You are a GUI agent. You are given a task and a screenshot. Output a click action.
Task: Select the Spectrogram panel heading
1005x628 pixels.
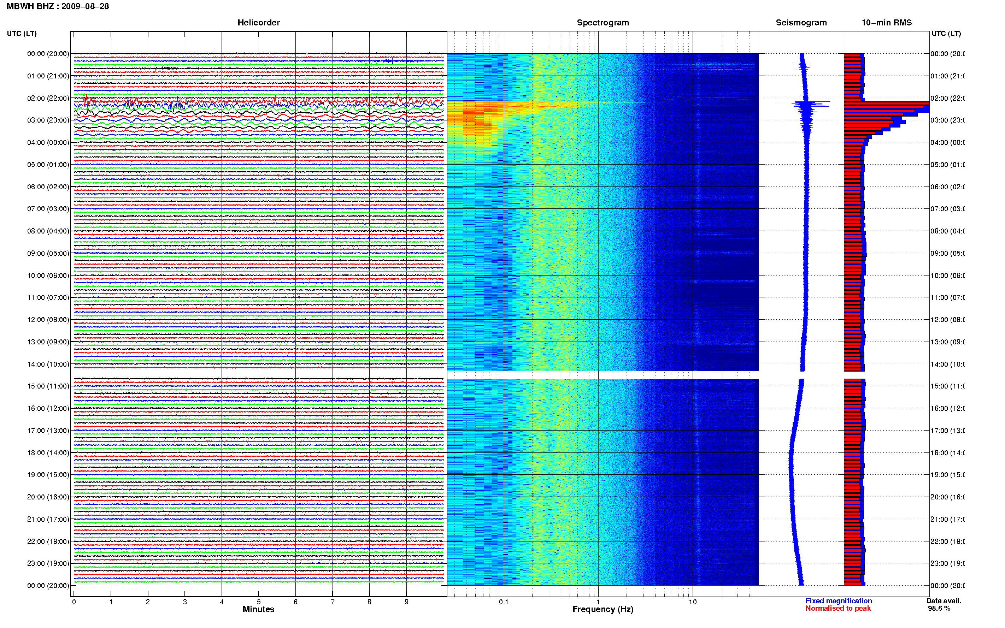click(x=603, y=23)
